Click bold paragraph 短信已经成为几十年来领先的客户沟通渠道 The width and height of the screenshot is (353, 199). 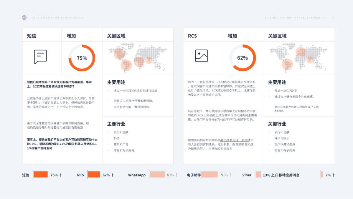[59, 84]
